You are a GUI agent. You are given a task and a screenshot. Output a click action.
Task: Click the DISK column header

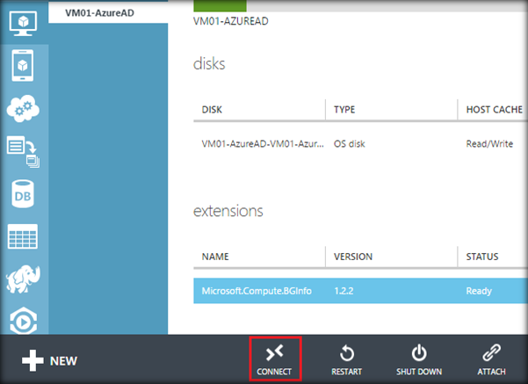click(212, 110)
